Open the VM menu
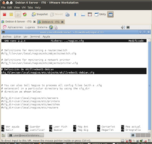This screenshot has width=152, height=144. tap(24, 8)
